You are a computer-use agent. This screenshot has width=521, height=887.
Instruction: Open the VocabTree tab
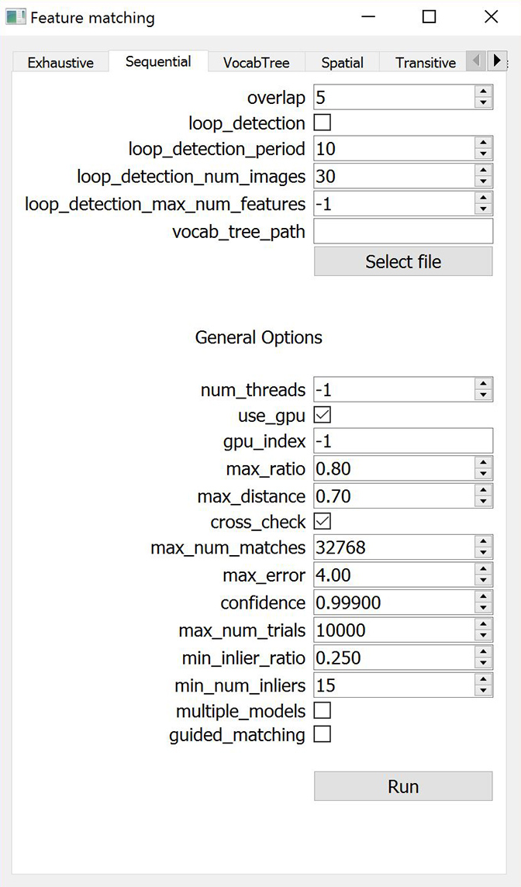(x=256, y=63)
